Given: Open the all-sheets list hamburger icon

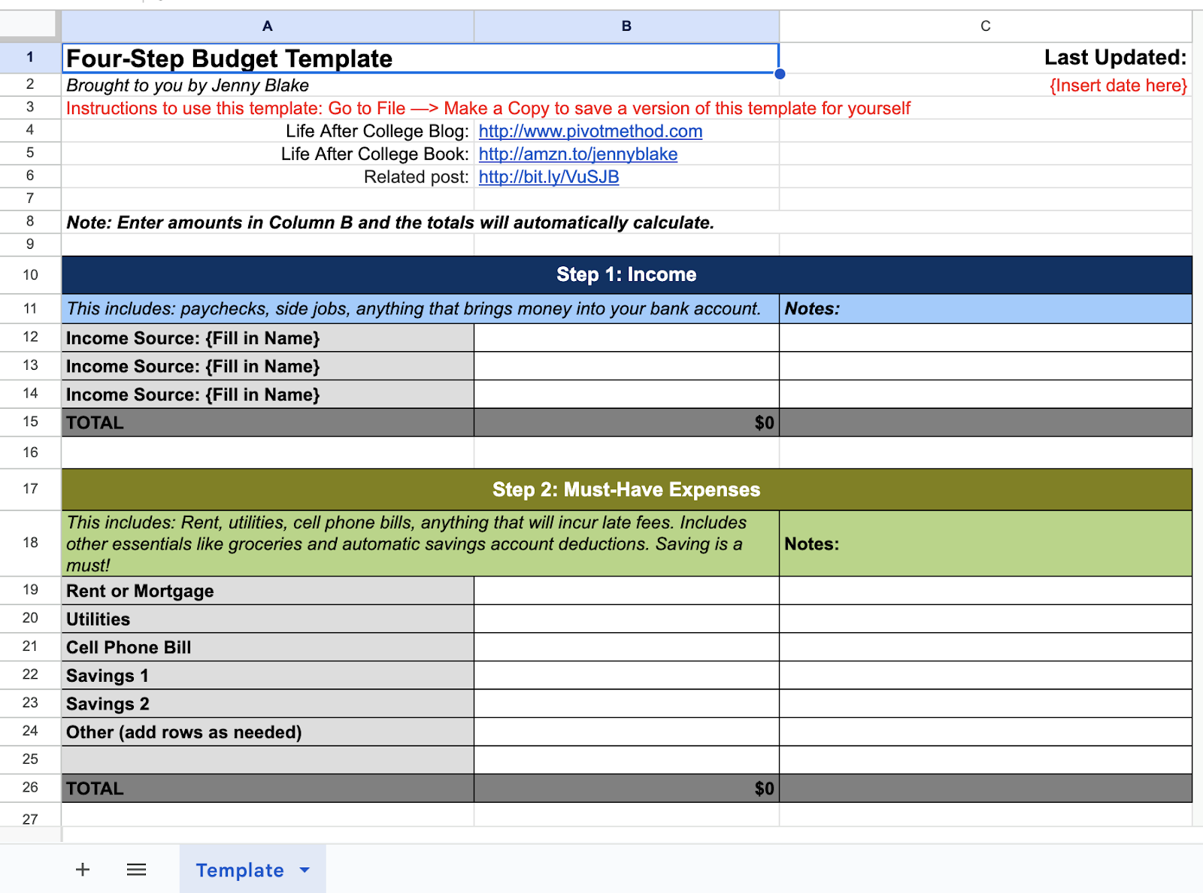Looking at the screenshot, I should tap(136, 870).
